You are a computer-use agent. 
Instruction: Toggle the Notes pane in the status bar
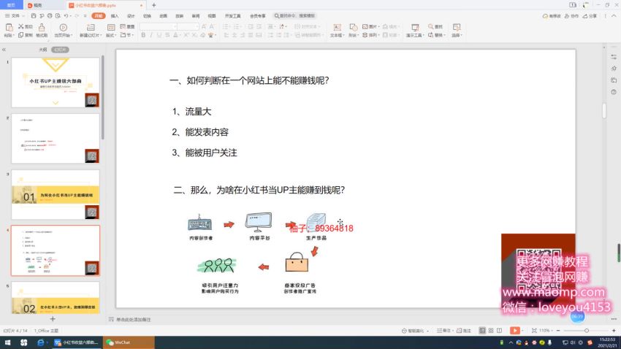[x=444, y=331]
